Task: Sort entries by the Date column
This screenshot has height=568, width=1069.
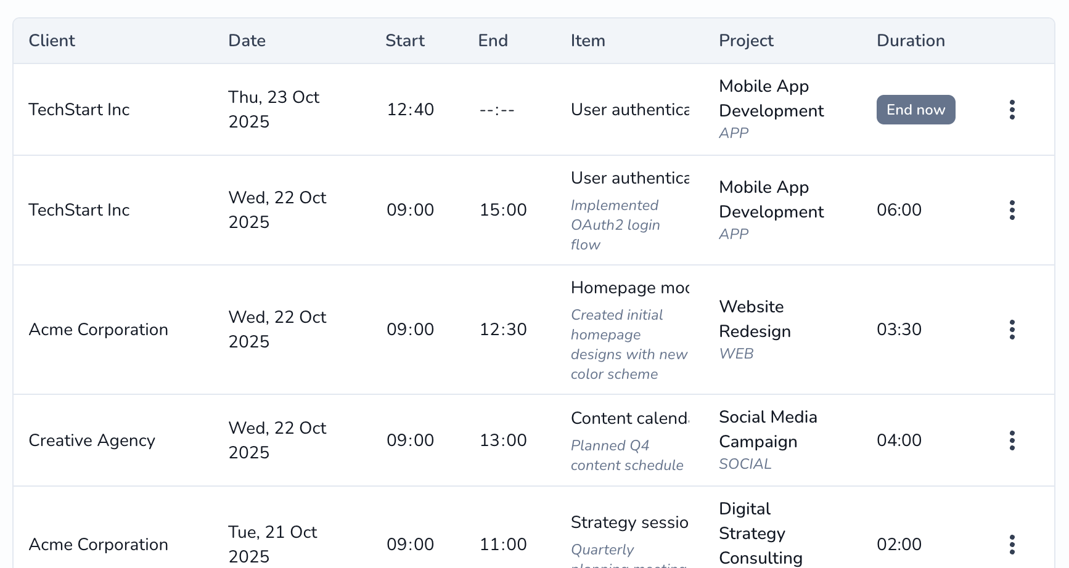Action: (x=247, y=40)
